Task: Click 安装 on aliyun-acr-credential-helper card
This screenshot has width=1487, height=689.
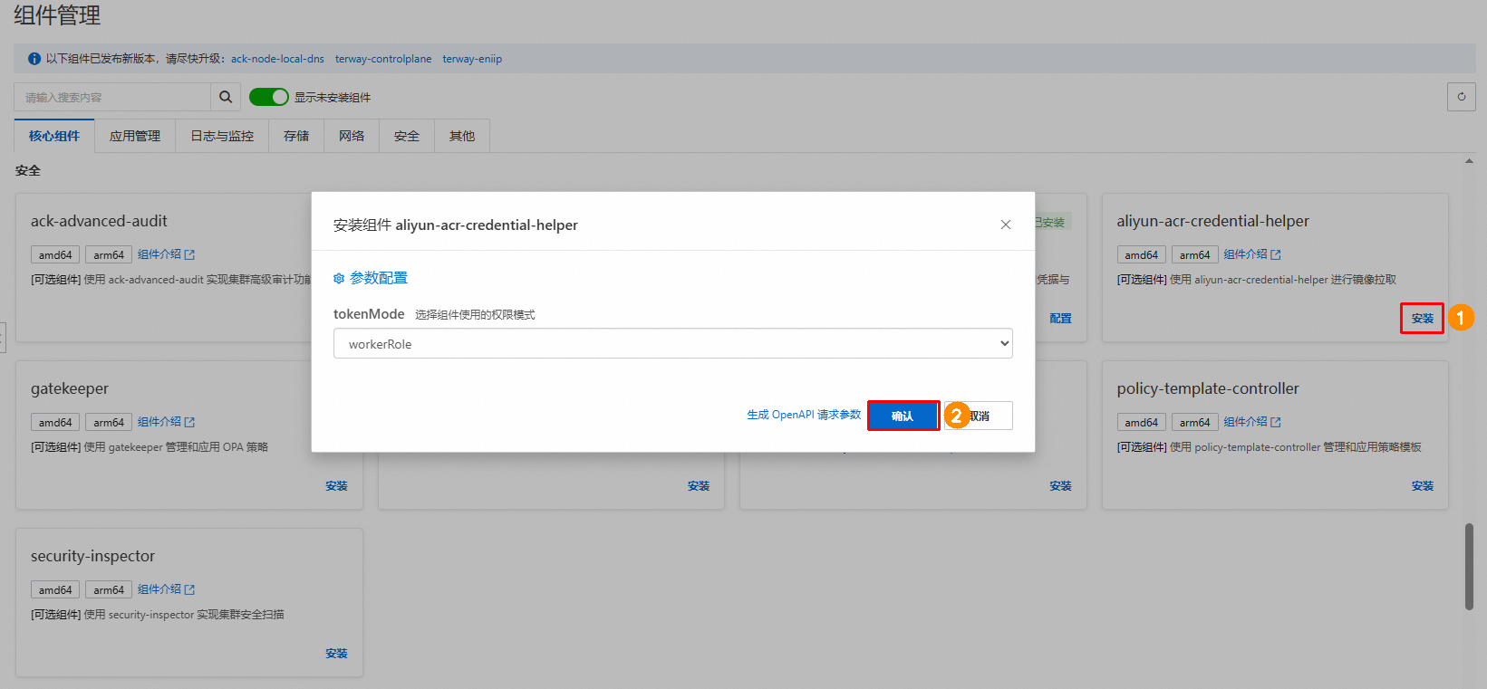Action: point(1423,319)
